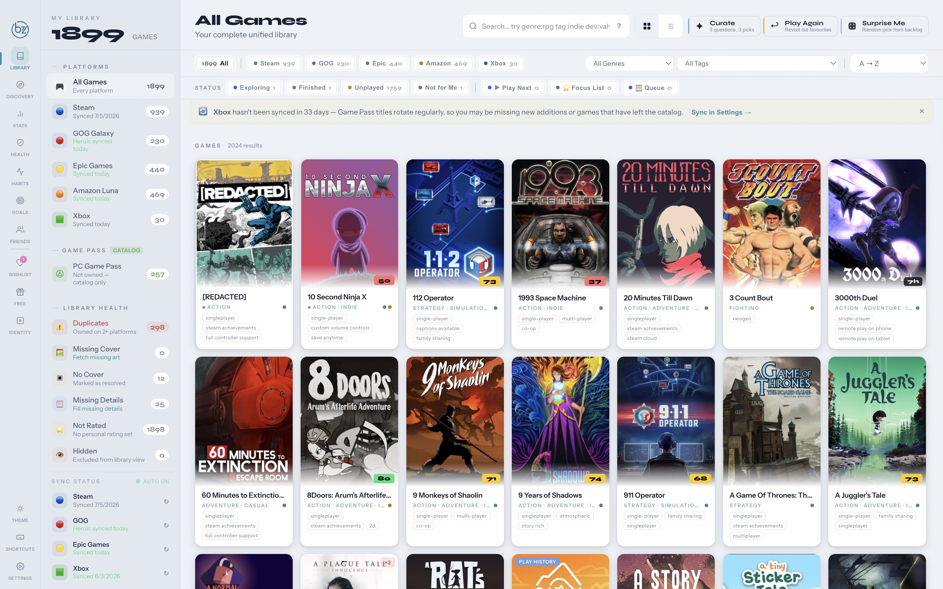Viewport: 943px width, 589px height.
Task: Toggle the Queue filter
Action: tap(650, 88)
